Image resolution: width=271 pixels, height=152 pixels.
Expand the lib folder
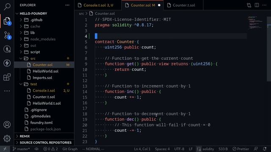pos(44,33)
